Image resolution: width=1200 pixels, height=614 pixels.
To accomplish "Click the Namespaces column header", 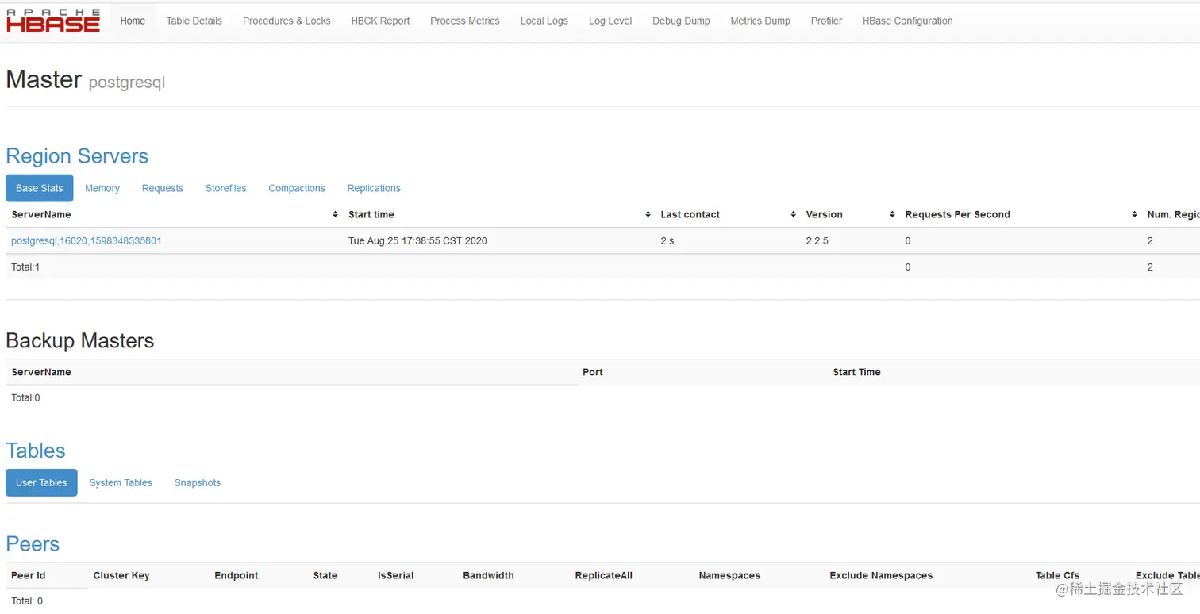I will click(x=729, y=576).
